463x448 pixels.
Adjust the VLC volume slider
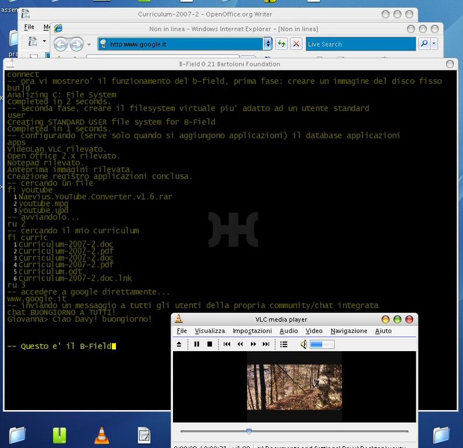point(322,344)
